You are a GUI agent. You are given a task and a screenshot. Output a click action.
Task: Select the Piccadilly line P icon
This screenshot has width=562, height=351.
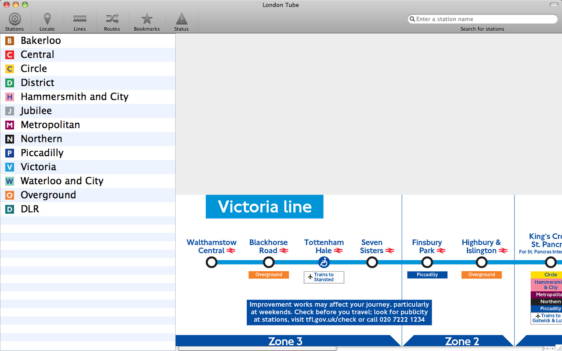tap(10, 153)
